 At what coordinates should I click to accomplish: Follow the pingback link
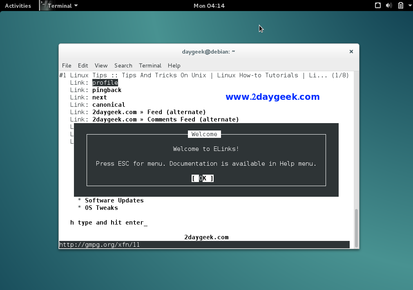pyautogui.click(x=107, y=90)
